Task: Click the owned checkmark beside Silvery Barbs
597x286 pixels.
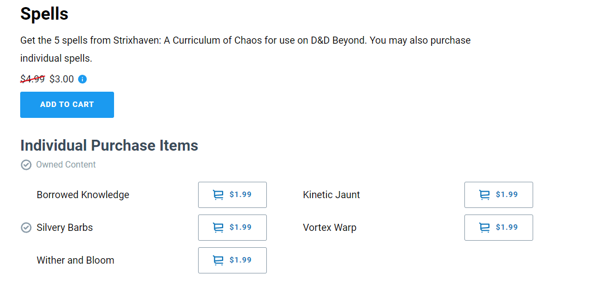Action: pos(26,228)
